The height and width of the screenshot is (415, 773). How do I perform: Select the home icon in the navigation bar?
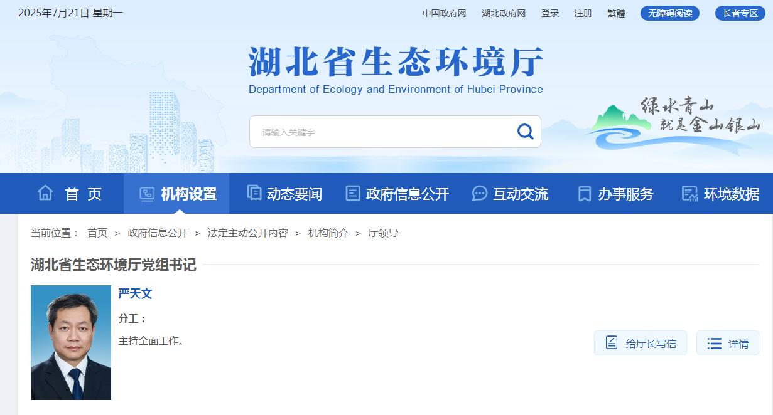point(45,193)
